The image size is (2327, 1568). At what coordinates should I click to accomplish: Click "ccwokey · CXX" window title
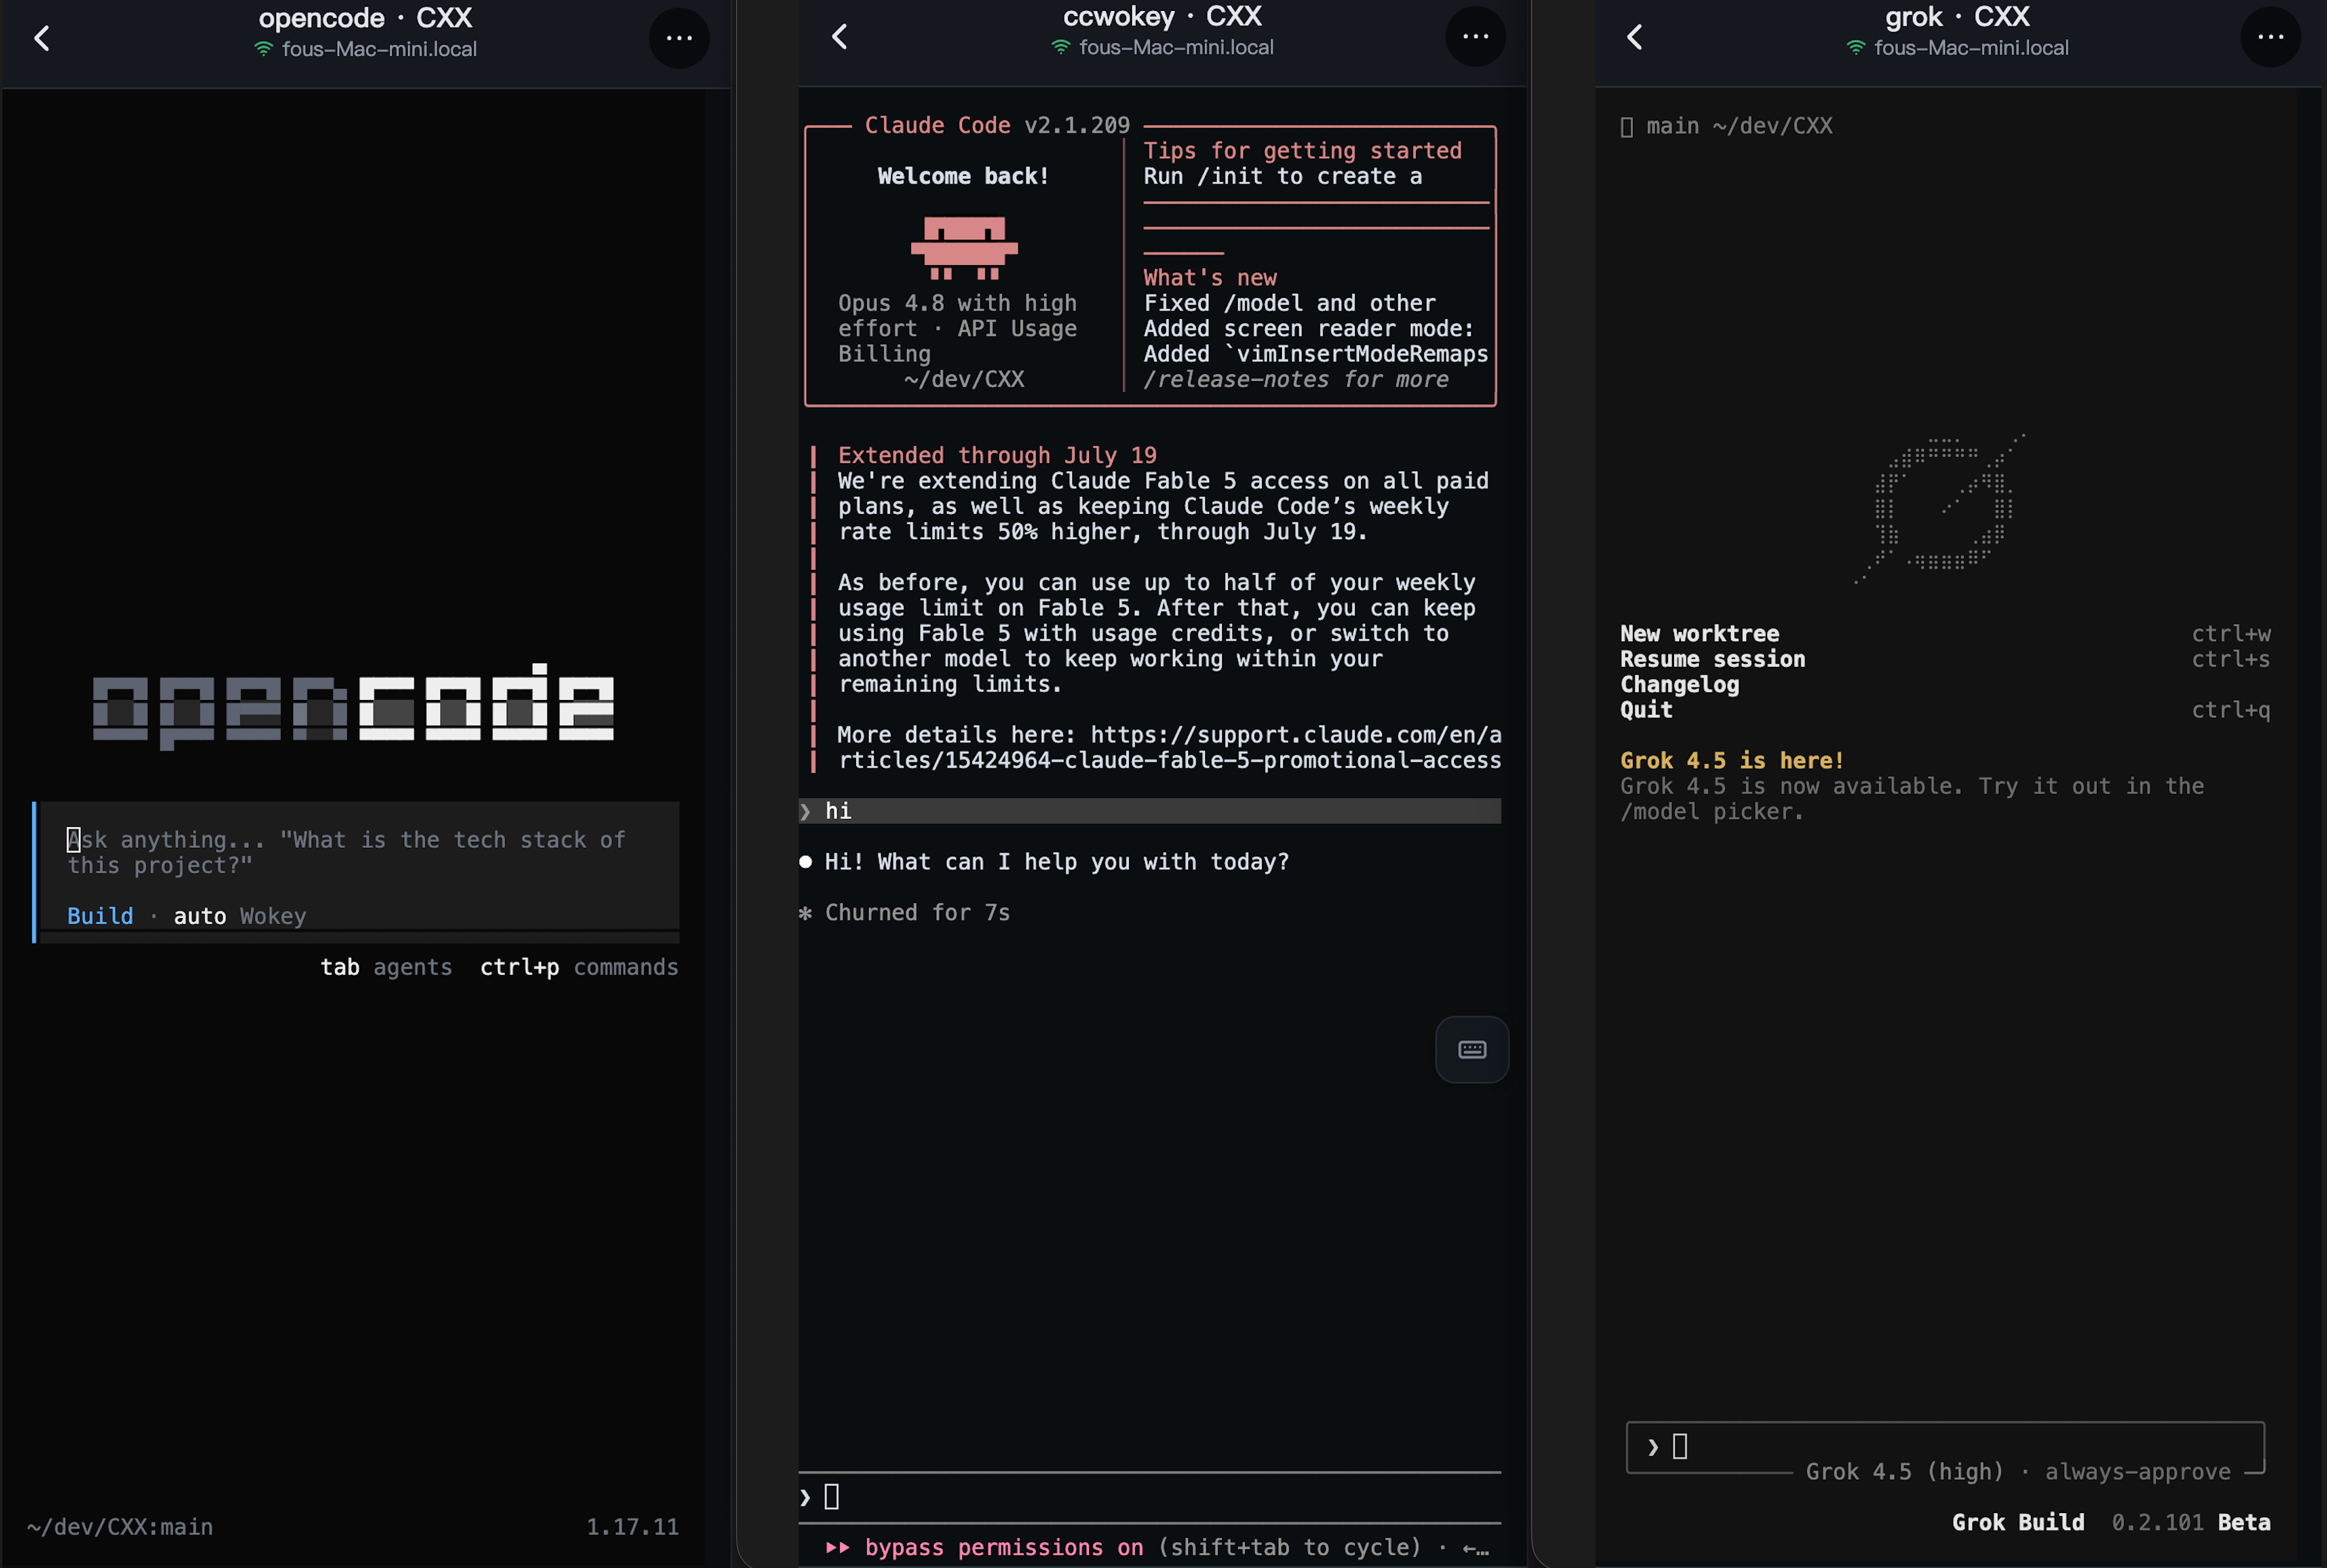1162,16
